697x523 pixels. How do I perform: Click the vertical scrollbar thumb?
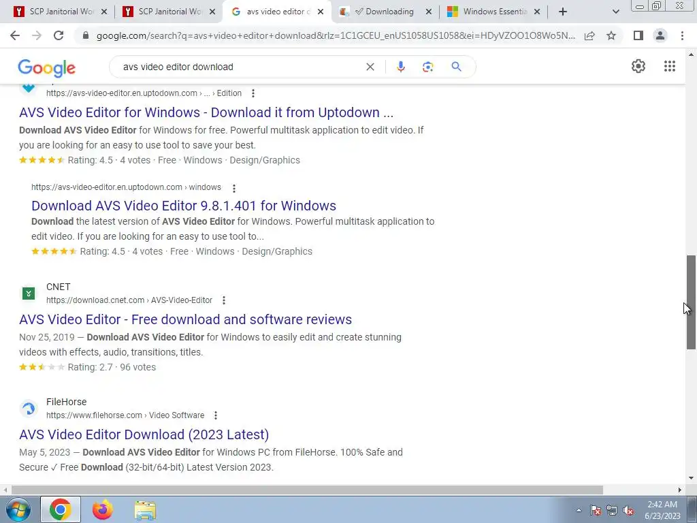point(691,302)
